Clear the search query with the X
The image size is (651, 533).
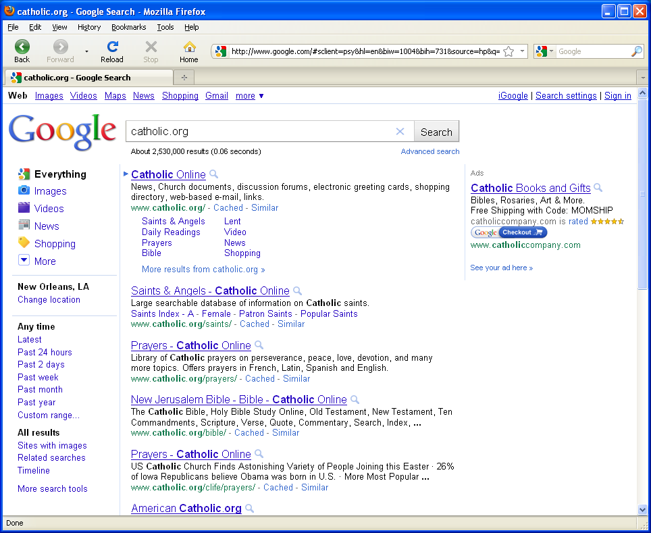(400, 131)
